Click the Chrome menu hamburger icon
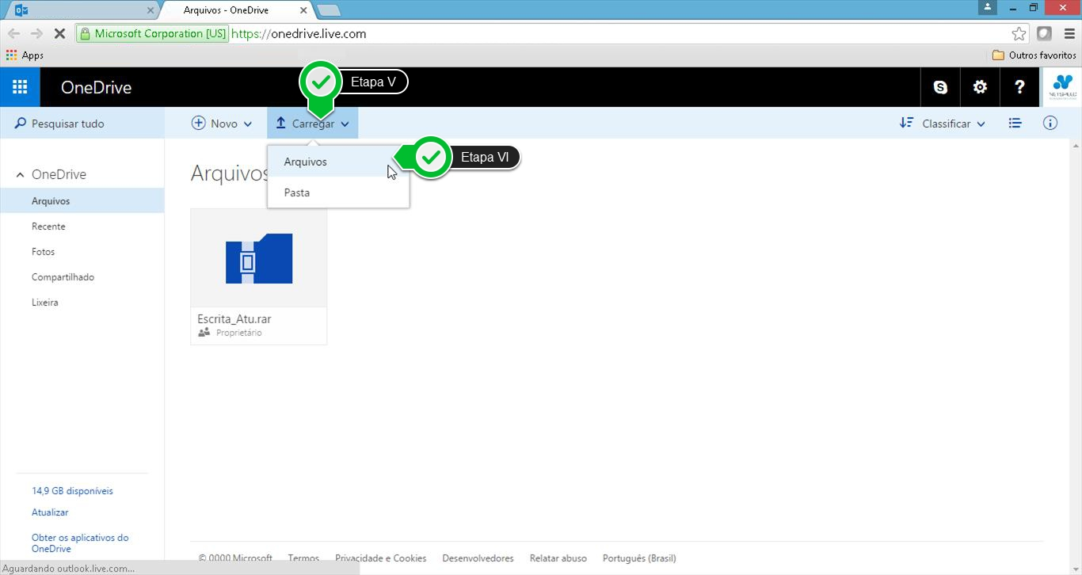Screen dimensions: 1082x575 [1069, 34]
